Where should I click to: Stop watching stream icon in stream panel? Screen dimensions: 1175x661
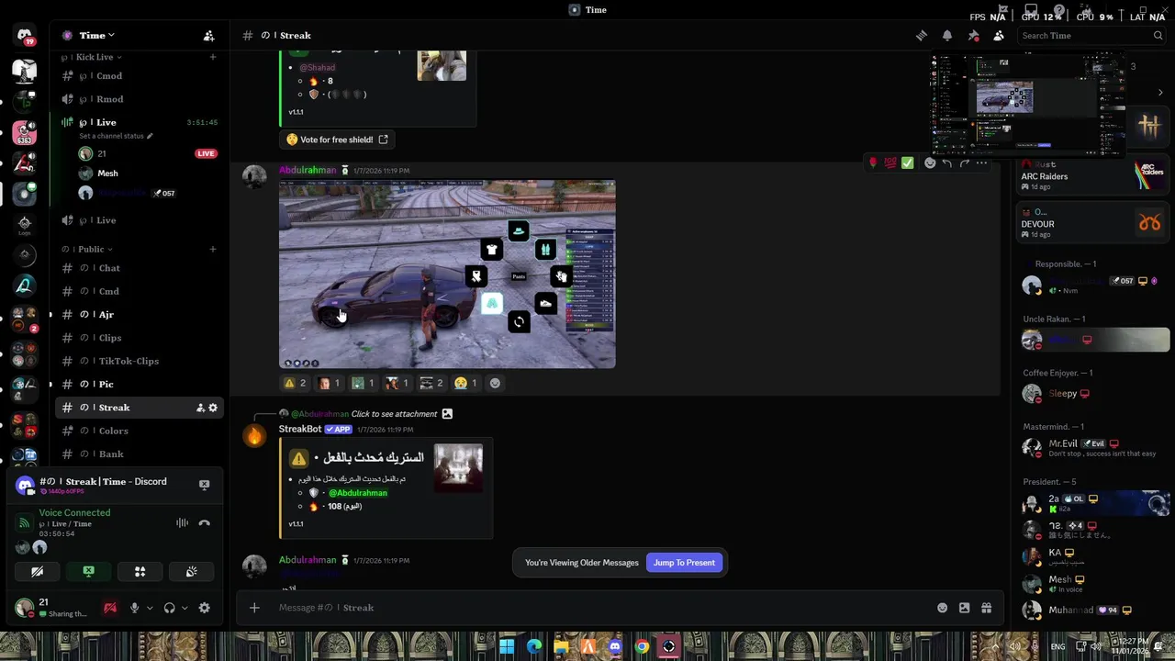[205, 484]
